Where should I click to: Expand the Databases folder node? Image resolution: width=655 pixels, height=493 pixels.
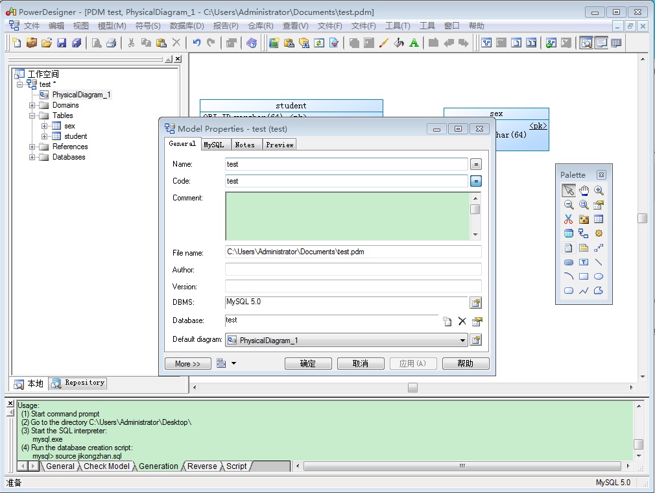[x=32, y=157]
